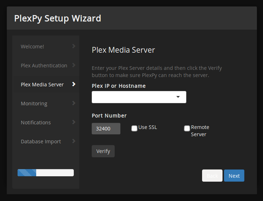263x201 pixels.
Task: Click chevron beside Welcome!
Action: 74,46
